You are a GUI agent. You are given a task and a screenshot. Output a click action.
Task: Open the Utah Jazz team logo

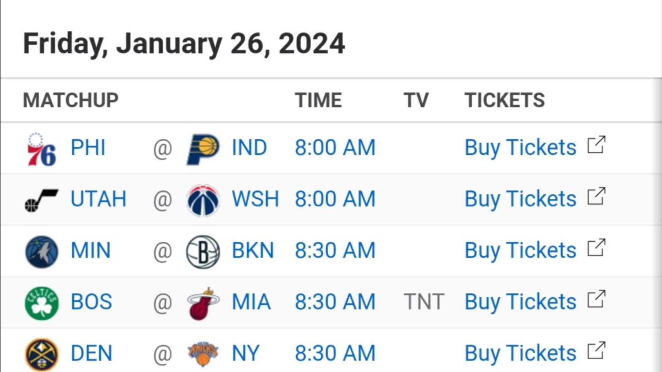[x=42, y=200]
